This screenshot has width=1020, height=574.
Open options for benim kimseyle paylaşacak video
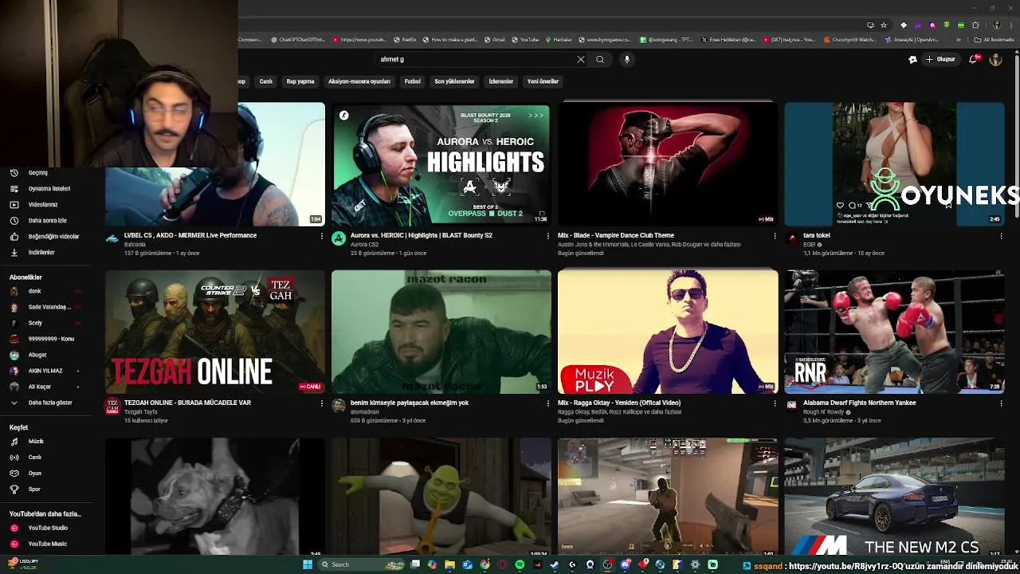point(548,403)
